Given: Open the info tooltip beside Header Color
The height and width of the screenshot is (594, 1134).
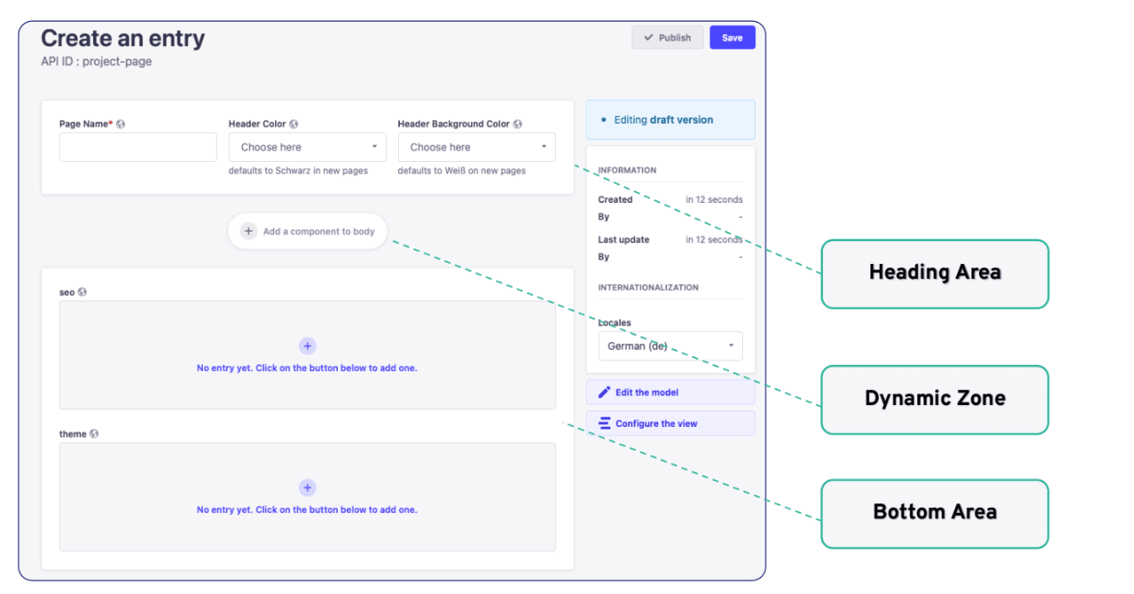Looking at the screenshot, I should pyautogui.click(x=294, y=124).
